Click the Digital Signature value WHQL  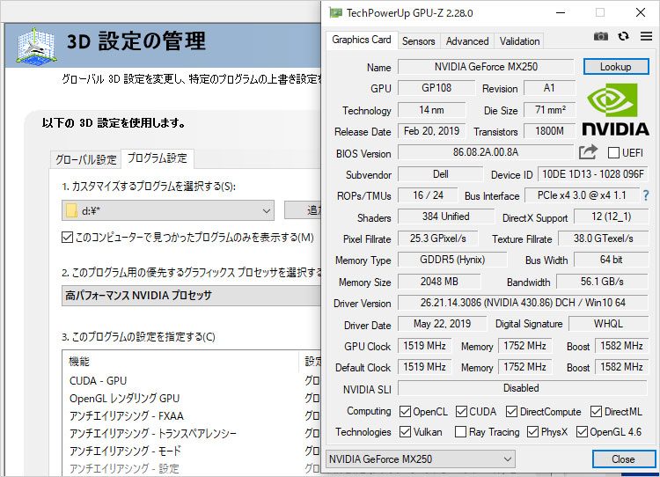[608, 324]
